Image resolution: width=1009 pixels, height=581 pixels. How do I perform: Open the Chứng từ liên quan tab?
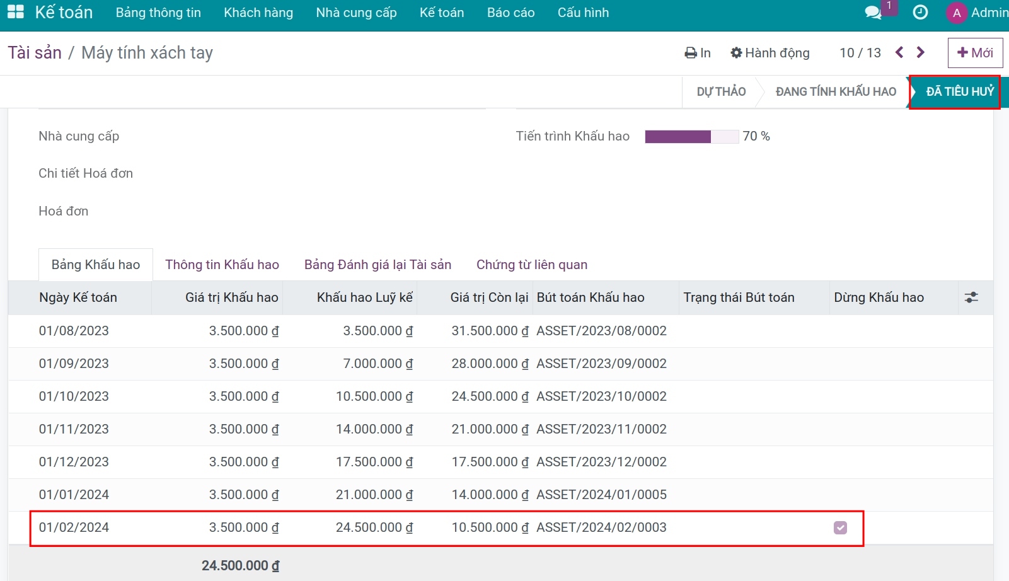point(532,265)
